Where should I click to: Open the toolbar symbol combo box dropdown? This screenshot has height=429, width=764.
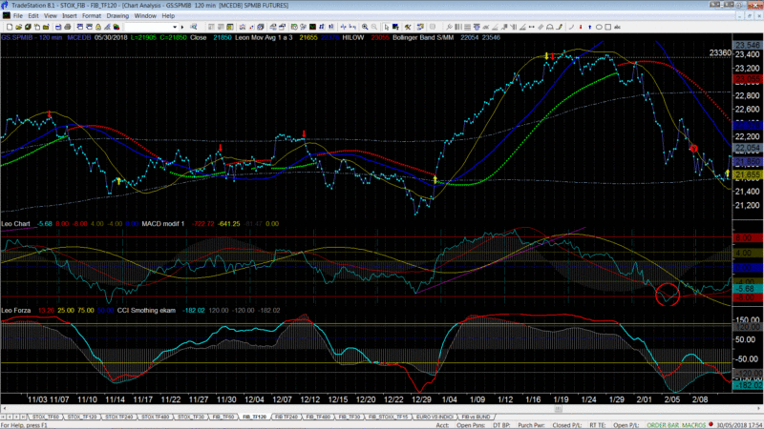coord(175,28)
